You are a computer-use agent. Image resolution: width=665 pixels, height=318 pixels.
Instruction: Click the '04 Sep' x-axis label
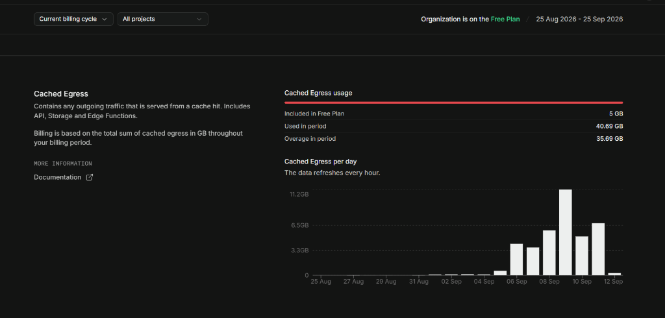click(484, 282)
